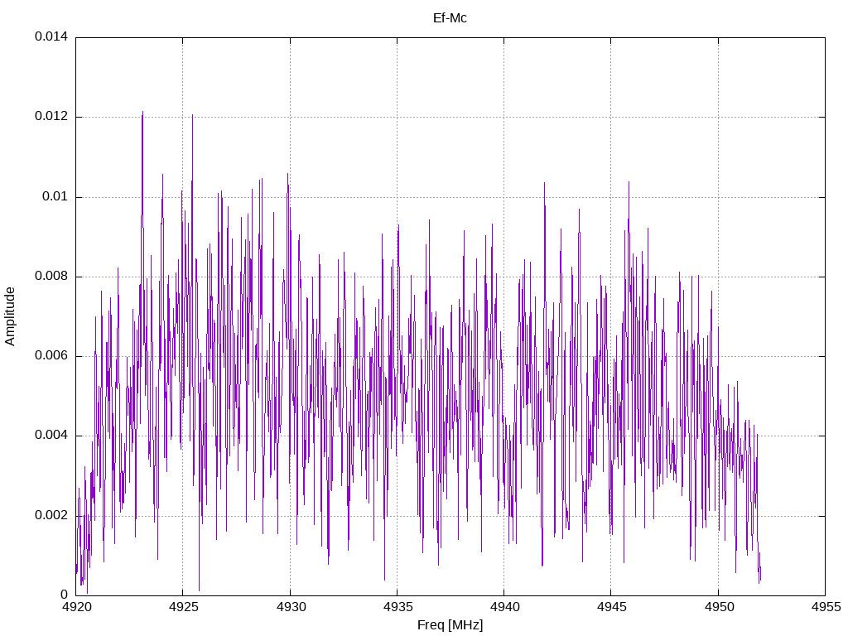
Task: Click the x-axis tick label 4940
Action: 504,607
